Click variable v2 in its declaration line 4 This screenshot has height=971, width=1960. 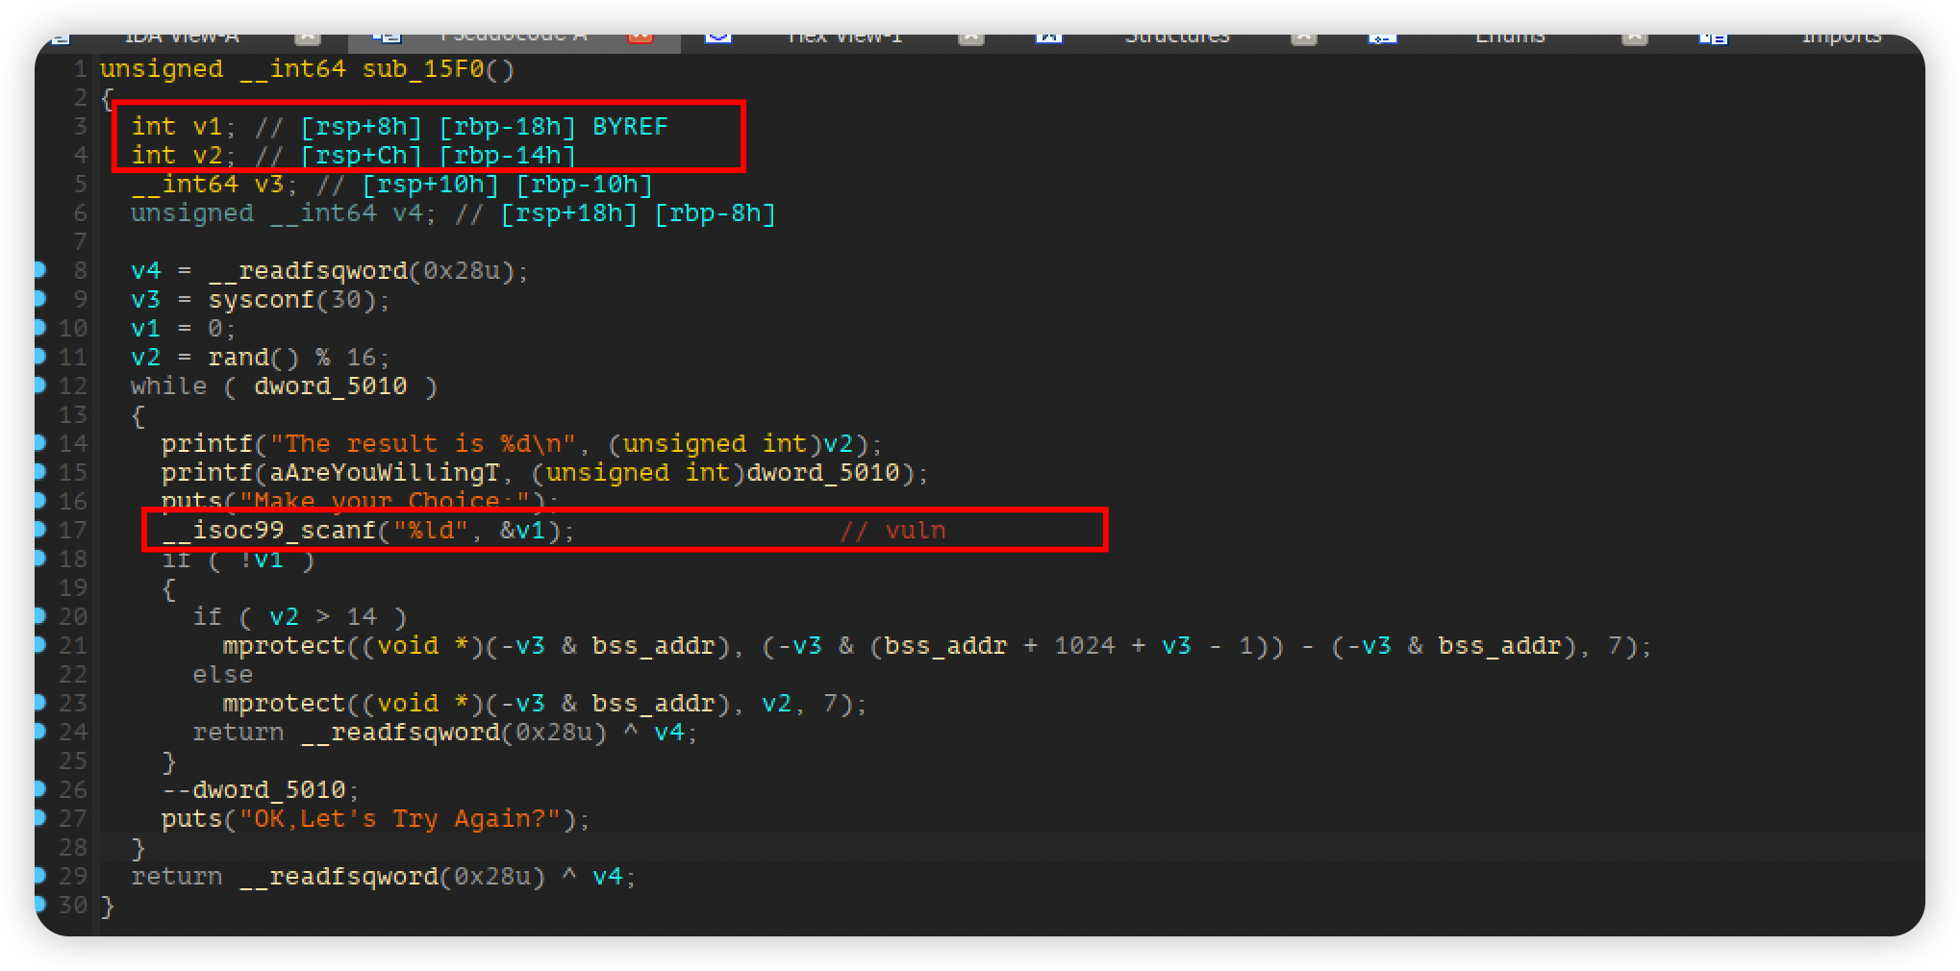pyautogui.click(x=208, y=156)
